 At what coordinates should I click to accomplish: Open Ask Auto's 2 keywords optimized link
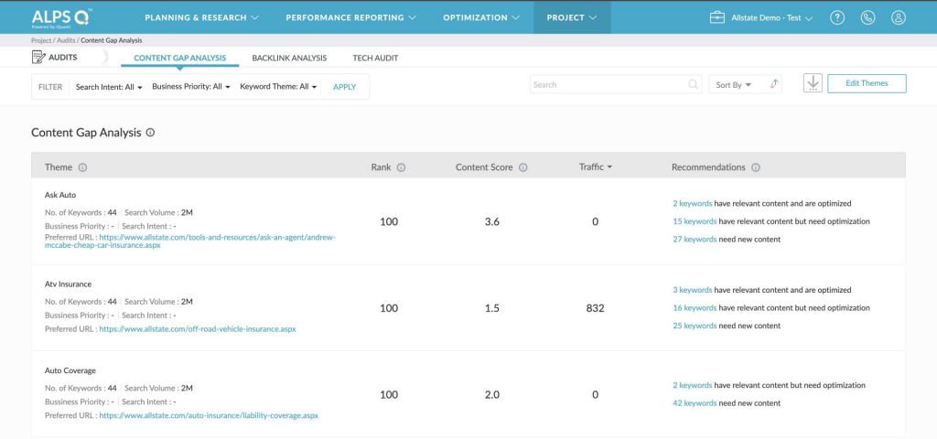[692, 204]
